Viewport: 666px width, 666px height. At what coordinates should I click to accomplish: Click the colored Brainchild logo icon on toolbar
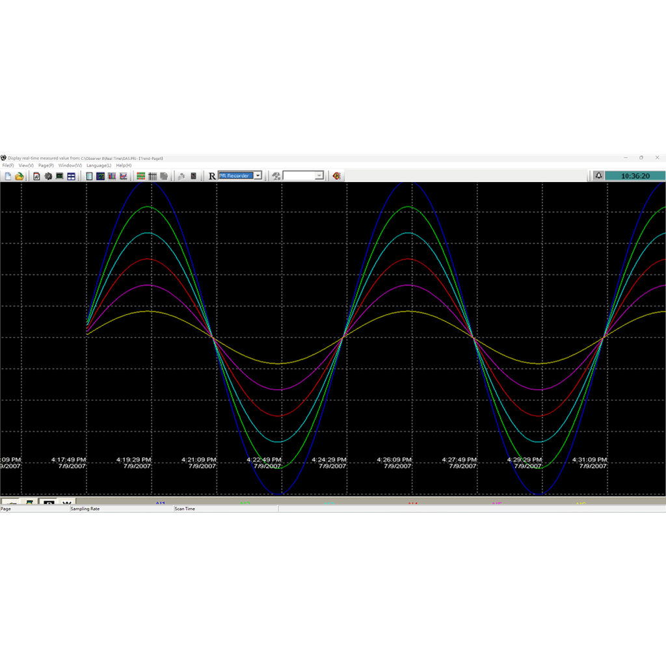coord(336,176)
